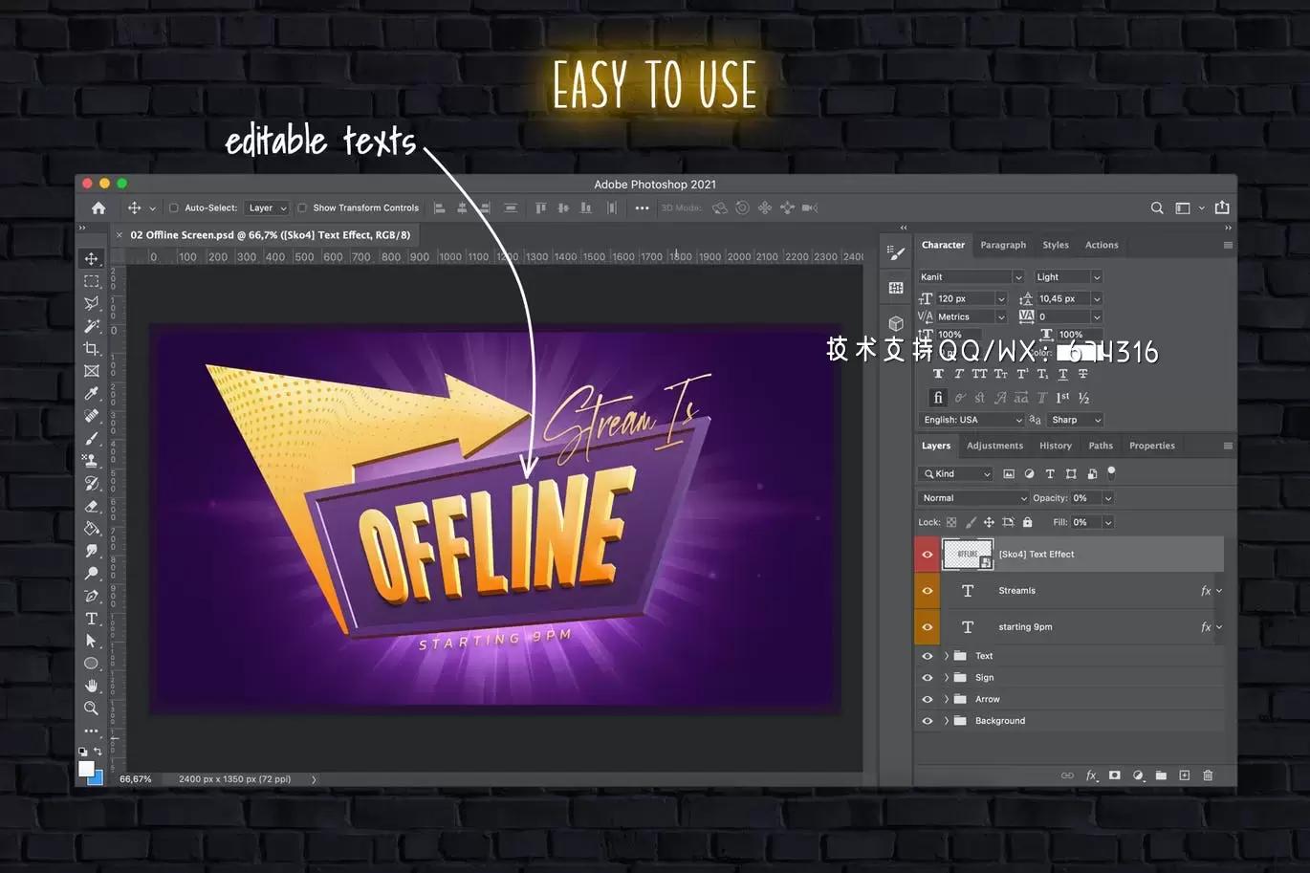1310x873 pixels.
Task: Select the History Brush tool
Action: pyautogui.click(x=92, y=483)
